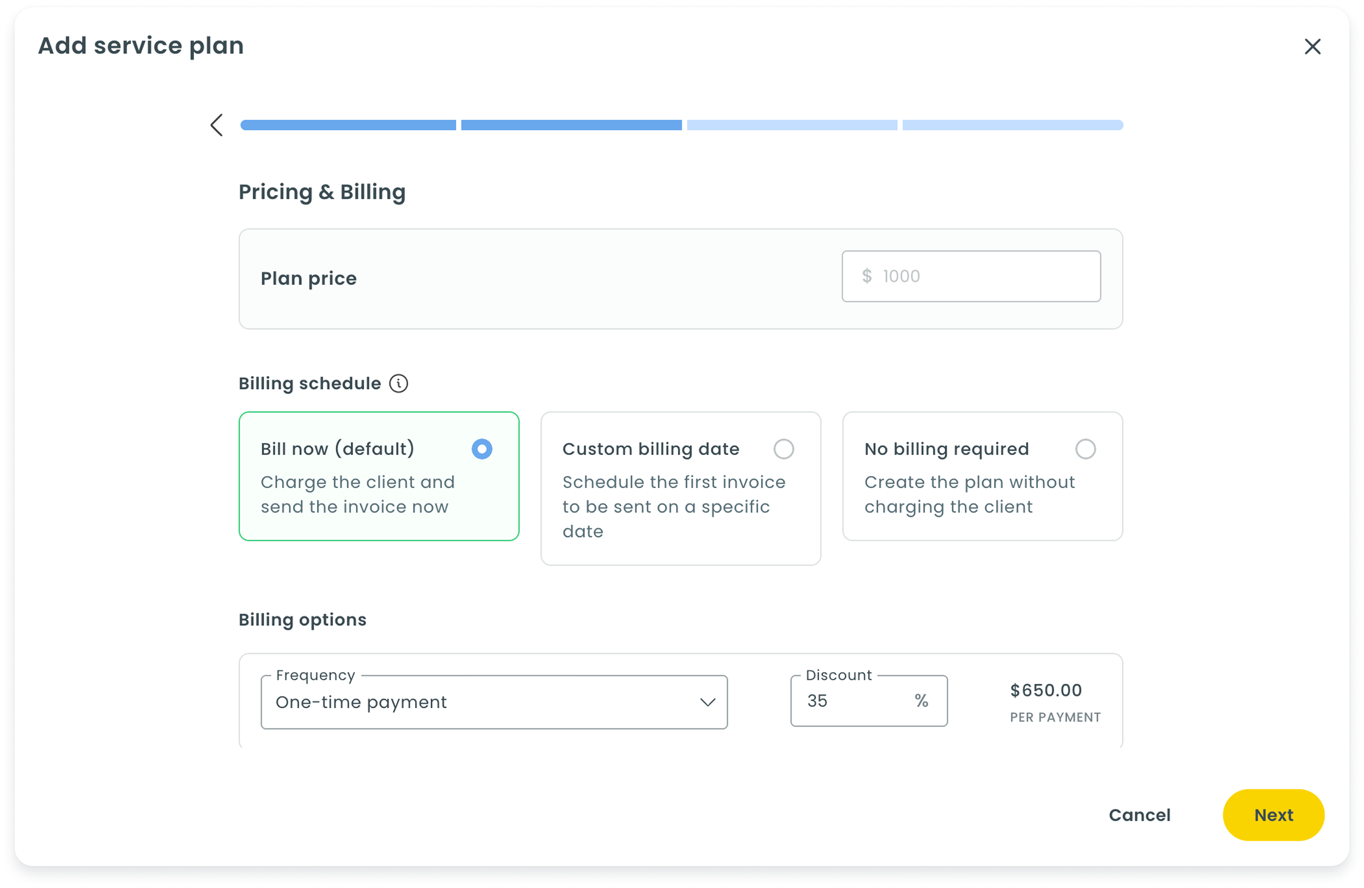Click the Next button
The image size is (1364, 888).
pos(1274,815)
